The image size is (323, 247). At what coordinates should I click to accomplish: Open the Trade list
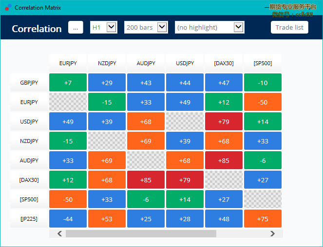click(x=289, y=27)
